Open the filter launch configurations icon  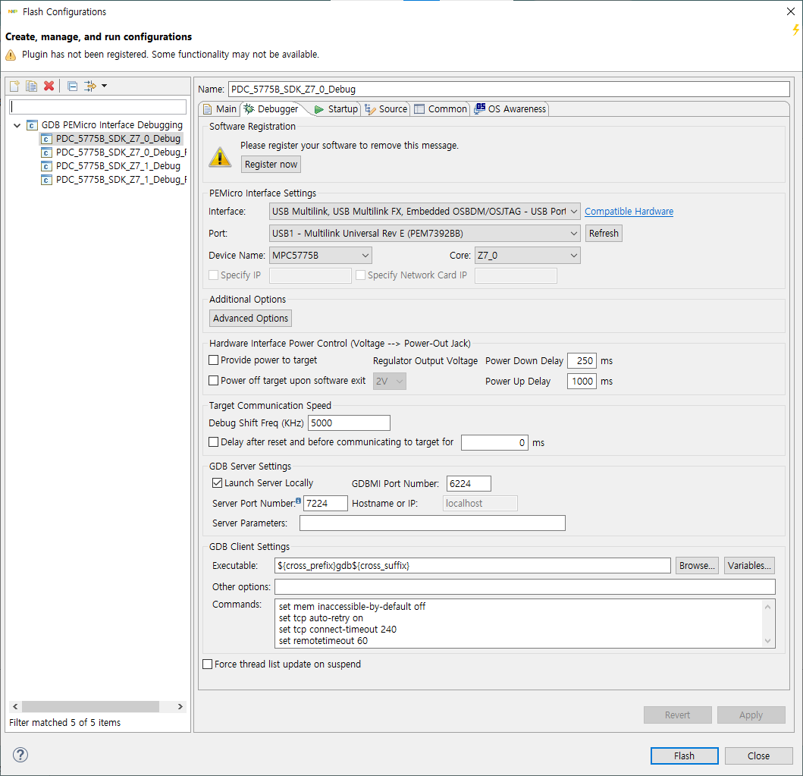click(90, 86)
